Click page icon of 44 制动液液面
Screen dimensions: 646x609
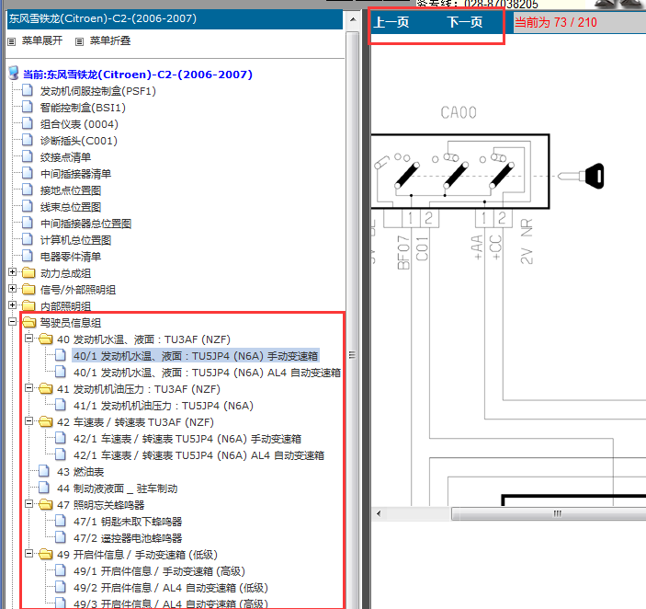44,488
